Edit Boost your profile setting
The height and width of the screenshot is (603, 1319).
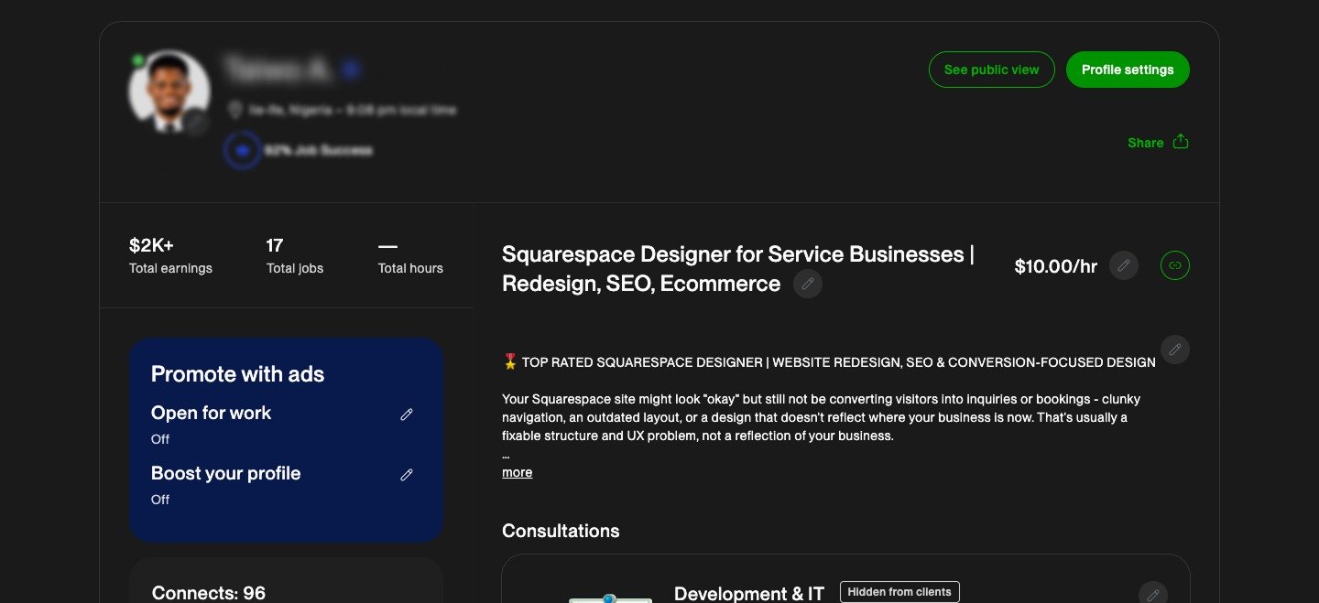click(x=407, y=475)
